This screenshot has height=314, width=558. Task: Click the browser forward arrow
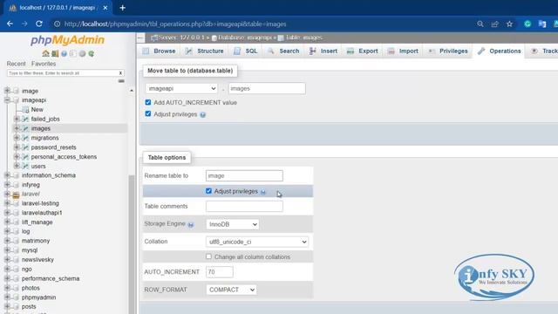(24, 24)
